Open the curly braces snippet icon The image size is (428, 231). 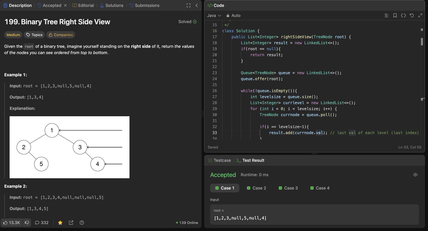[403, 15]
